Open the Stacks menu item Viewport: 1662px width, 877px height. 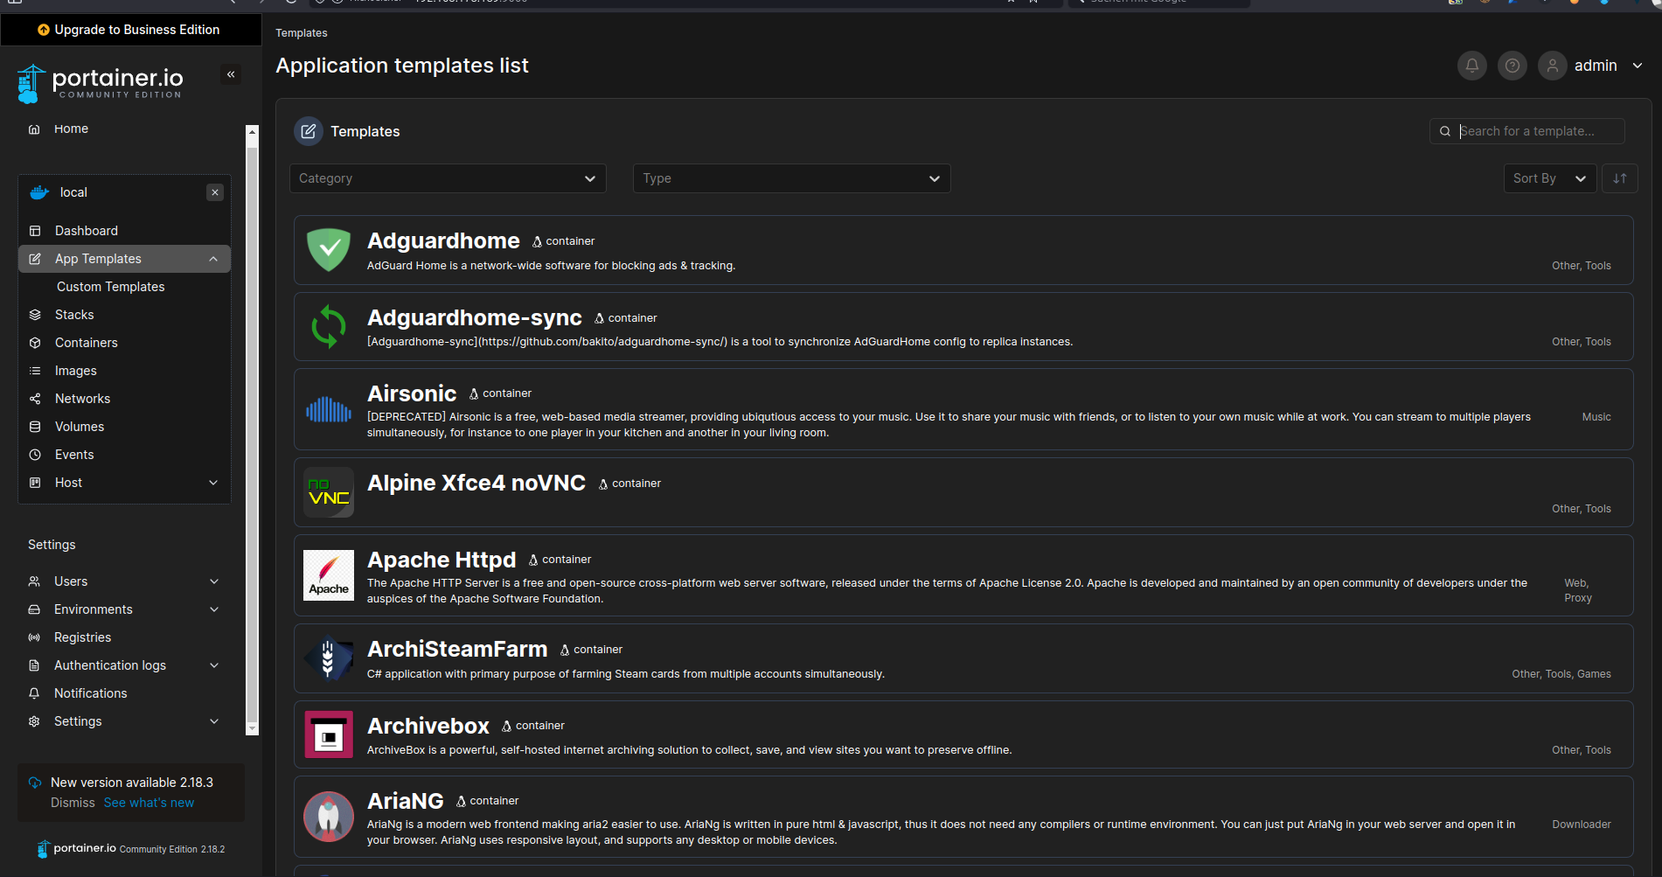[124, 315]
